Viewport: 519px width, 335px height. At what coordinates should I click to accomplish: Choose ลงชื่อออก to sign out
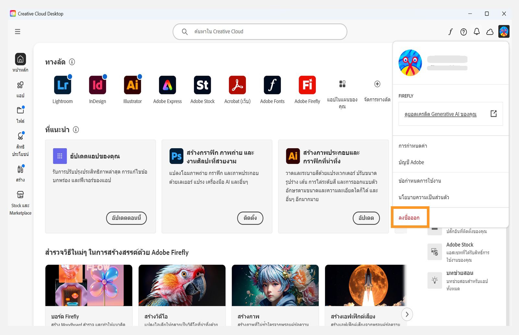[409, 218]
